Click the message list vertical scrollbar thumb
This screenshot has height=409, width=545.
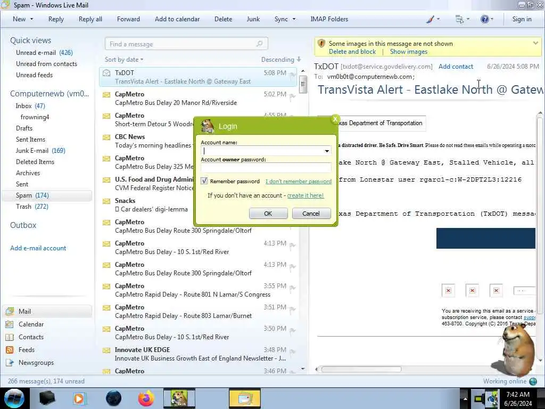[303, 85]
